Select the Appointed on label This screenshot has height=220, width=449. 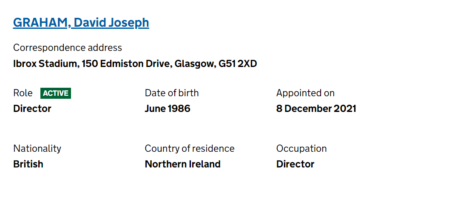tap(305, 93)
